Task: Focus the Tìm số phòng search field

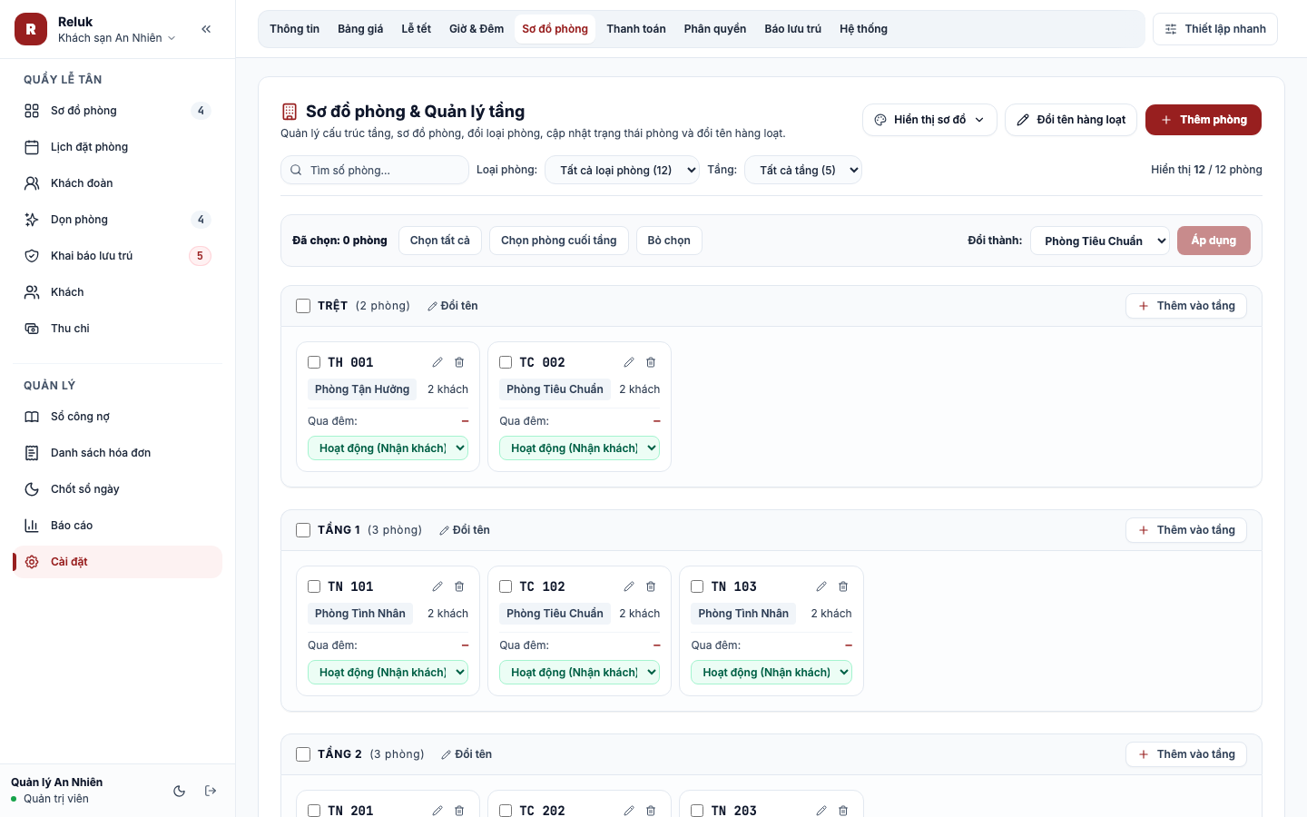Action: tap(375, 170)
